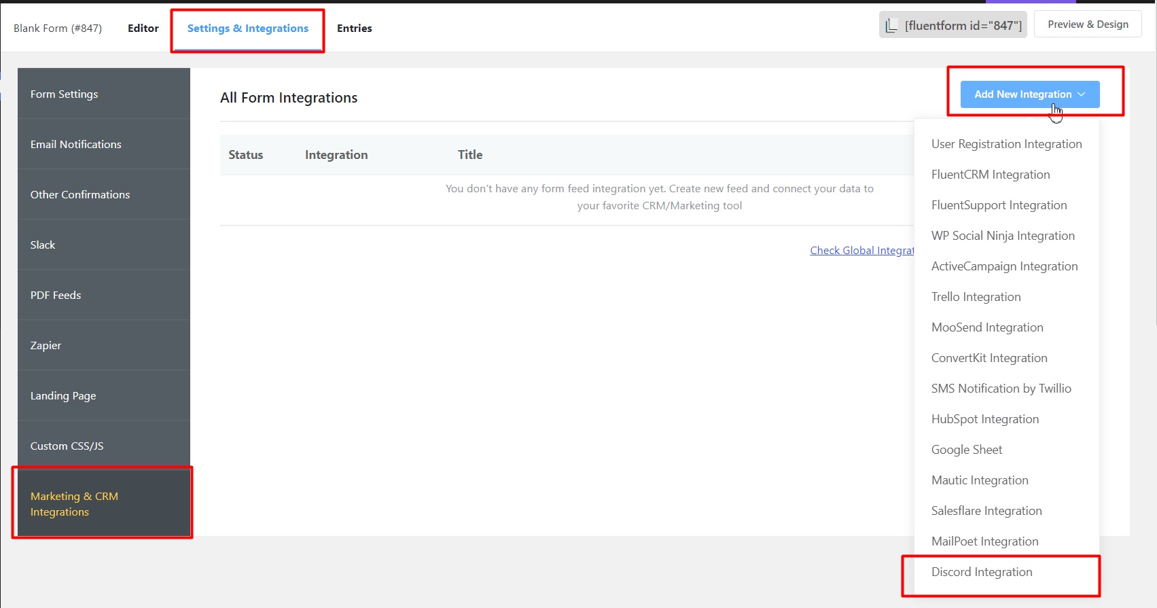This screenshot has width=1157, height=608.
Task: Open the Add New Integration dropdown
Action: [1030, 94]
